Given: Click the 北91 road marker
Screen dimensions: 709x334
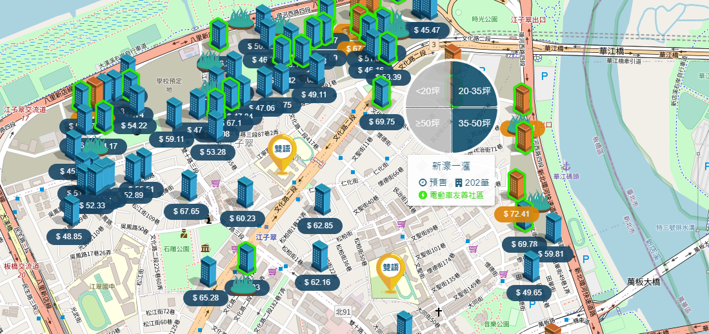Looking at the screenshot, I should 344,312.
